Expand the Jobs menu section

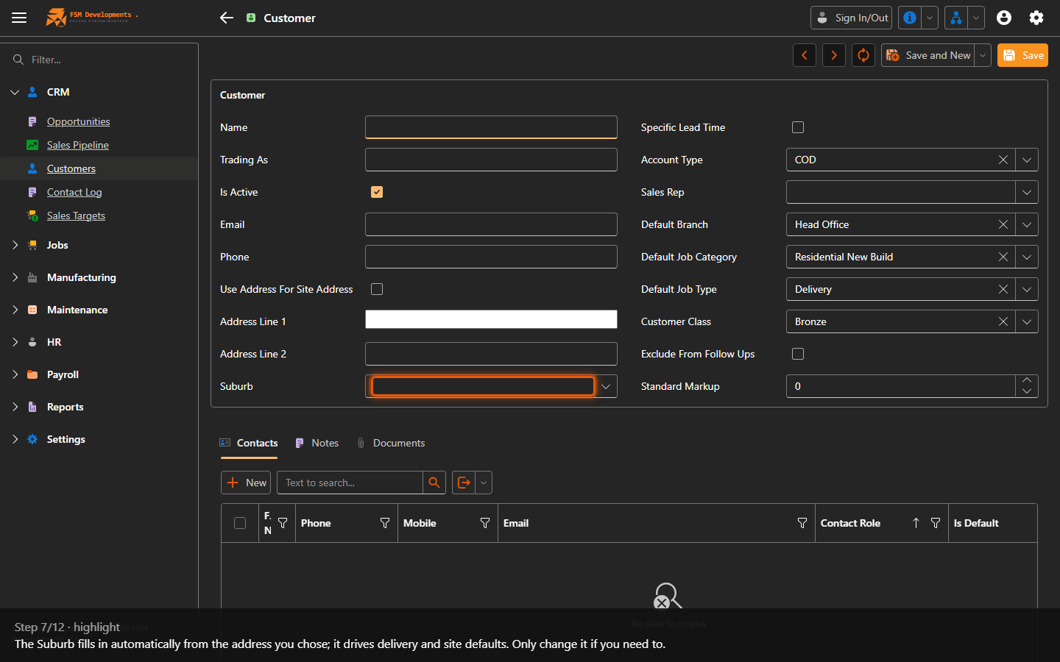57,245
